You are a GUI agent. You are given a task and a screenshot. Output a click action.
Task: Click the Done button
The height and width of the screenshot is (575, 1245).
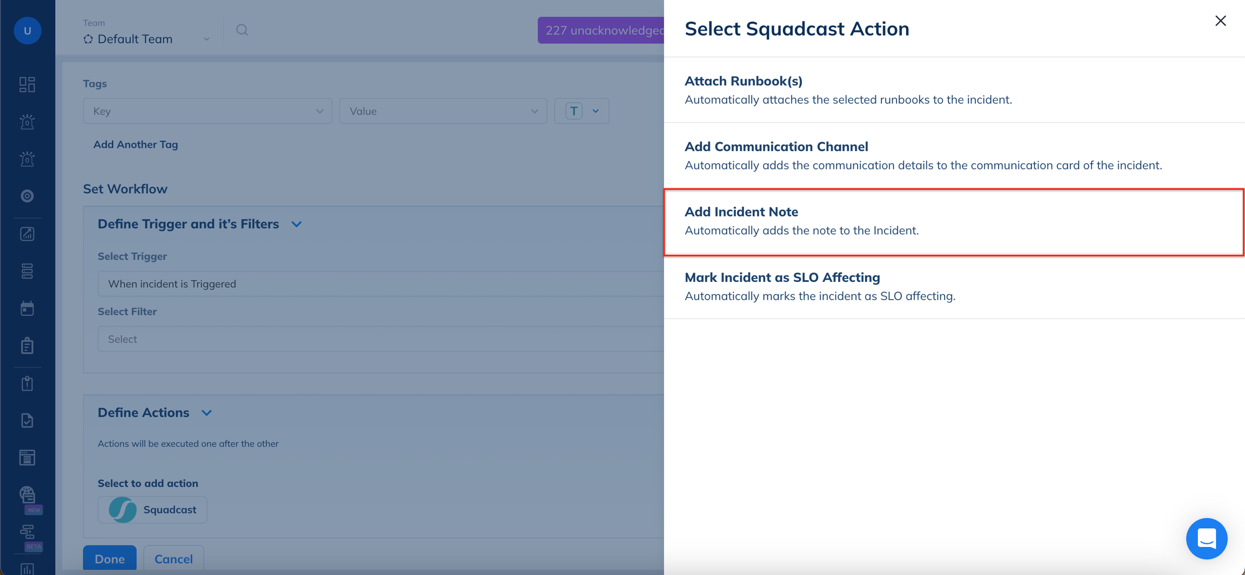110,559
